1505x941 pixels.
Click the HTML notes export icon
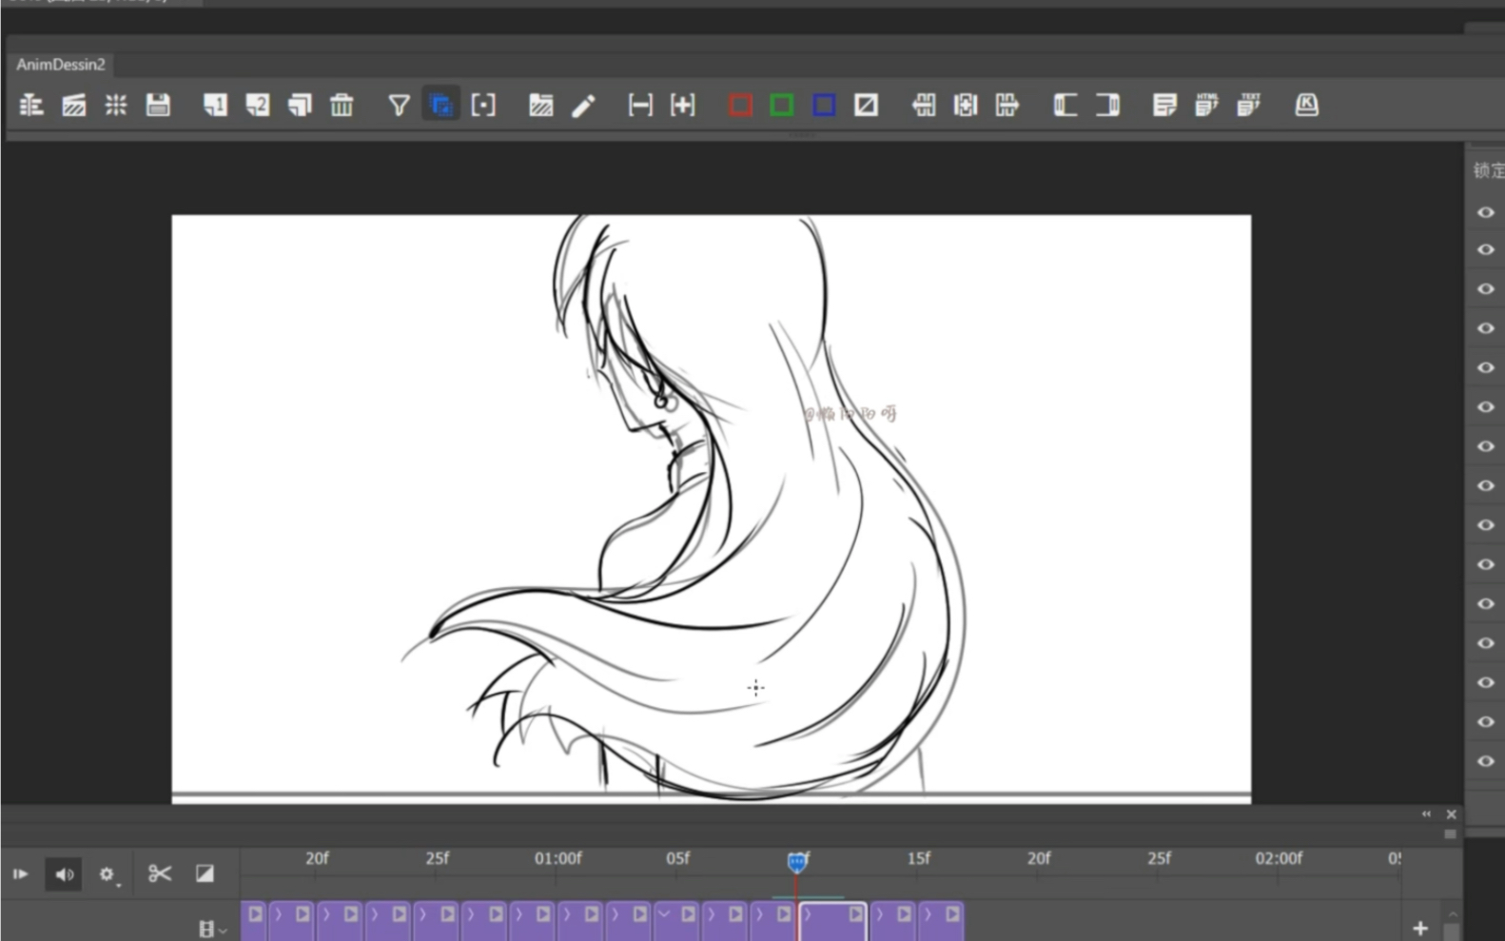pyautogui.click(x=1206, y=105)
